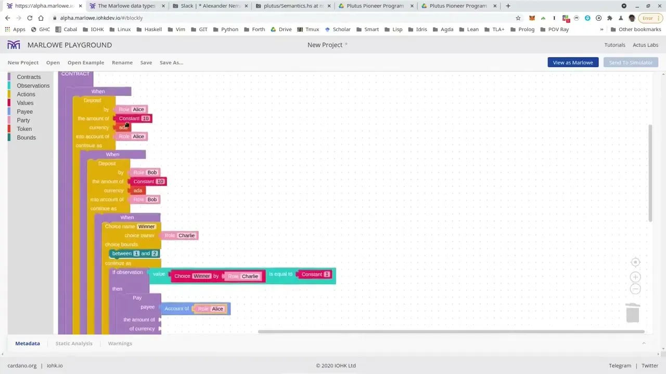Bookmark this page with the star icon
This screenshot has width=666, height=374.
(518, 18)
